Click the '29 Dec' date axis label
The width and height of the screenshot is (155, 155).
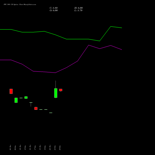click(x=60, y=148)
